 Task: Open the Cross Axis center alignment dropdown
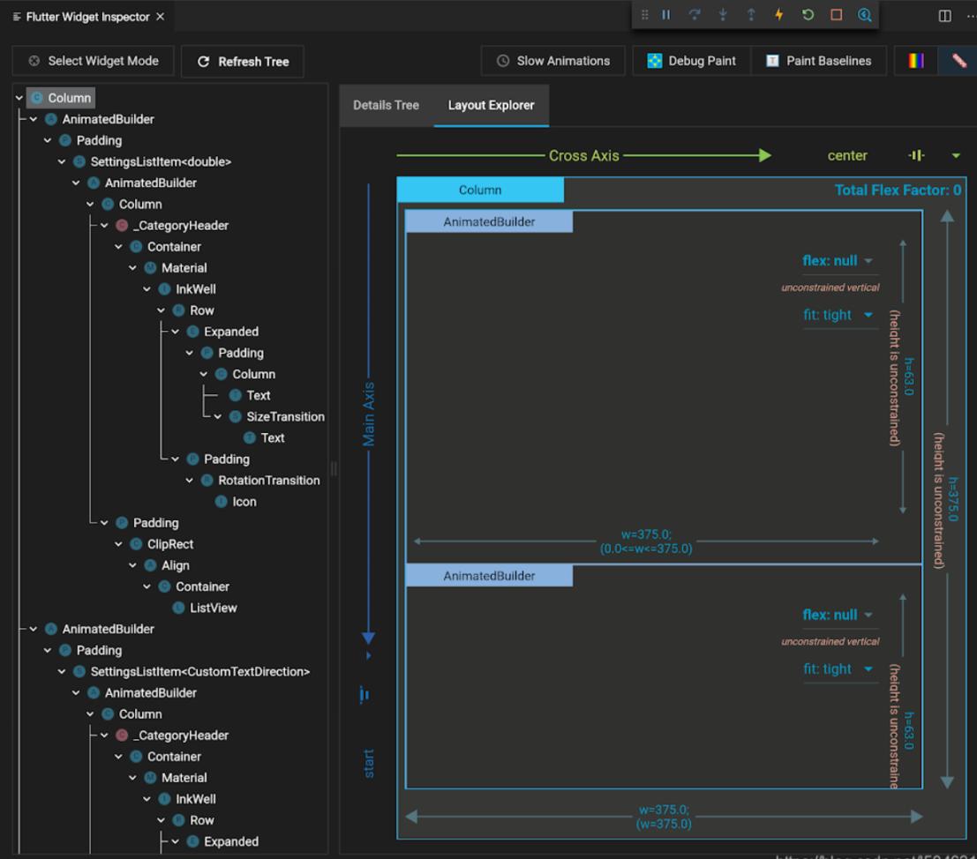(x=956, y=156)
